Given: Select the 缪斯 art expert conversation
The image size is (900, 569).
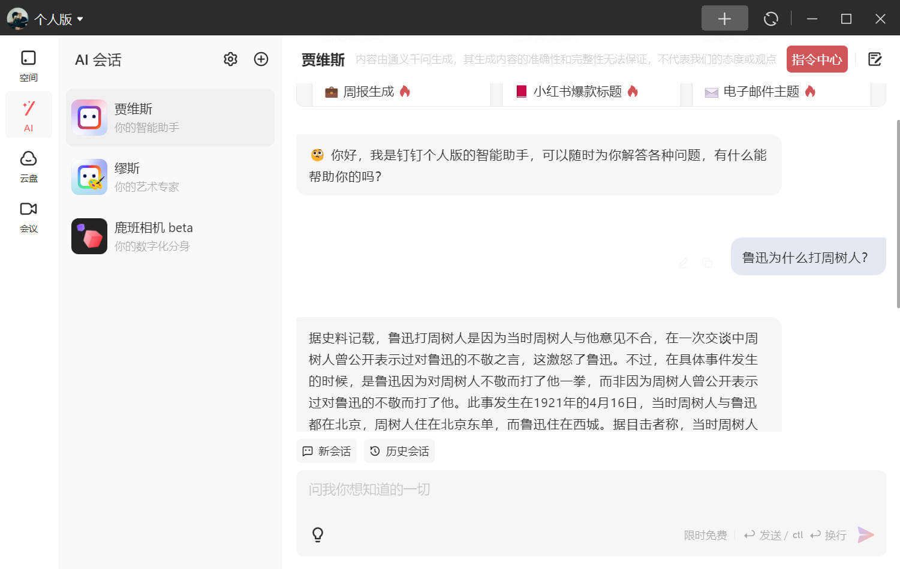Looking at the screenshot, I should 170,177.
